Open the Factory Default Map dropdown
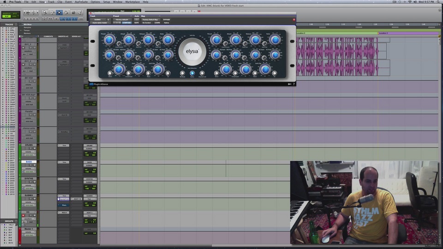Image resolution: width=443 pixels, height=249 pixels. pyautogui.click(x=150, y=19)
